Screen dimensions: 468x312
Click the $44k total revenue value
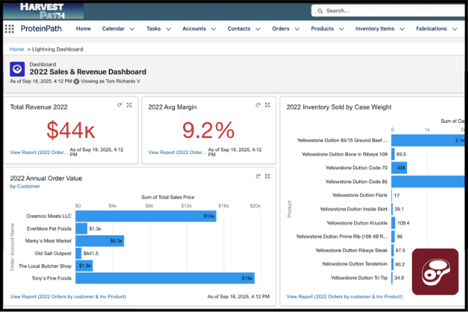click(x=71, y=130)
